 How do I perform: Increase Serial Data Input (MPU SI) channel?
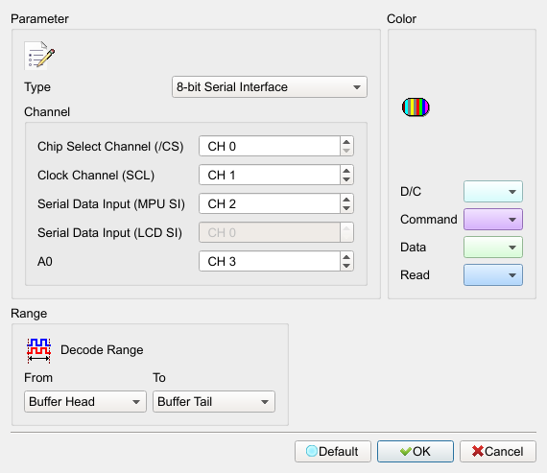[346, 200]
